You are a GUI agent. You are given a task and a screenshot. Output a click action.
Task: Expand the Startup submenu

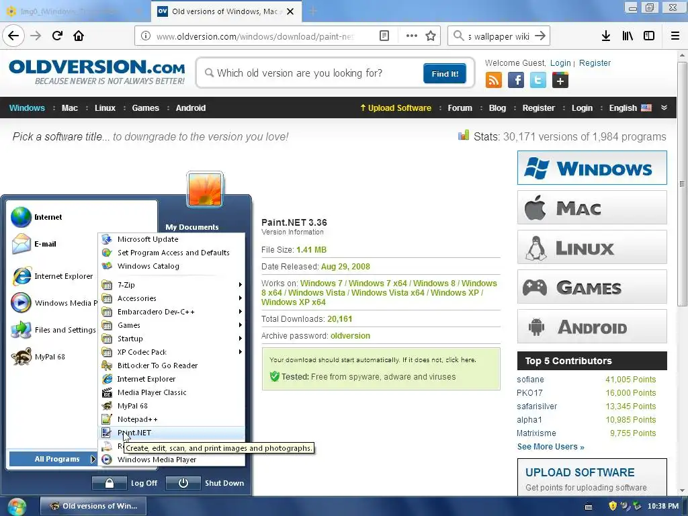click(x=172, y=339)
